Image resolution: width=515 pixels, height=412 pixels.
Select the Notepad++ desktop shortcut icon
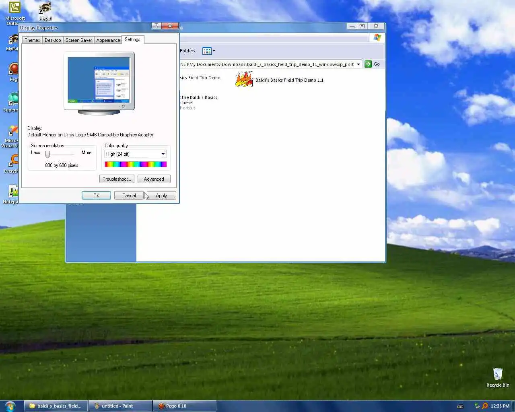click(x=14, y=191)
